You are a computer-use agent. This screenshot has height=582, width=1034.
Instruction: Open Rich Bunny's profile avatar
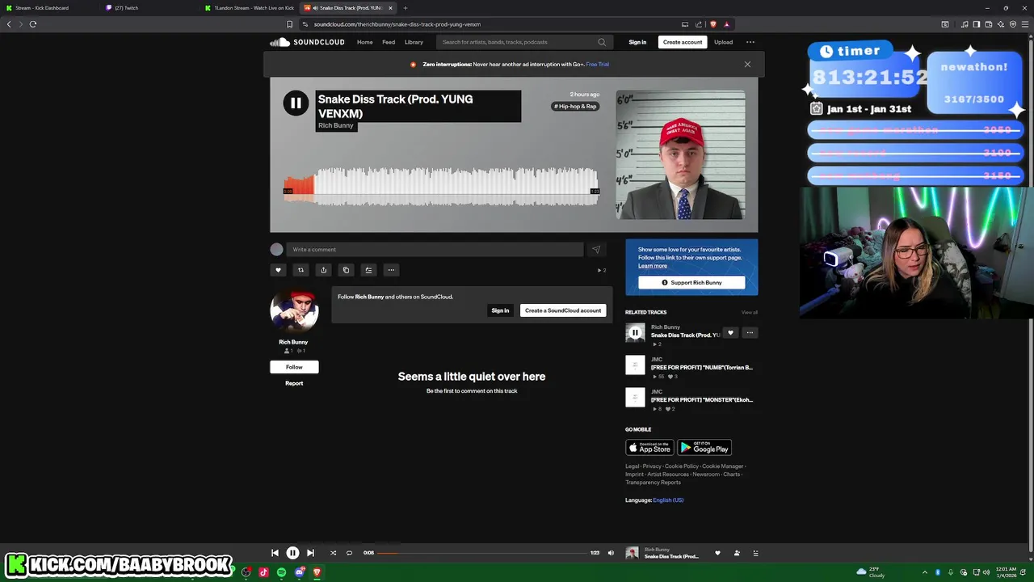pos(294,311)
